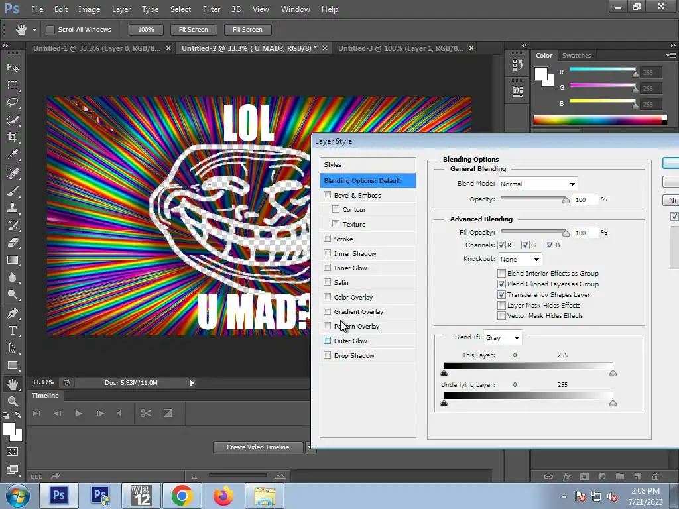The image size is (679, 509).
Task: Click the Quick Mask mode icon
Action: pyautogui.click(x=12, y=452)
